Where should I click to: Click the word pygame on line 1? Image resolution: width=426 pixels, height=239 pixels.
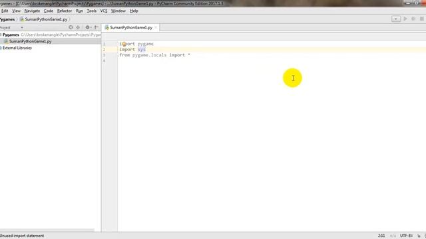click(x=145, y=44)
